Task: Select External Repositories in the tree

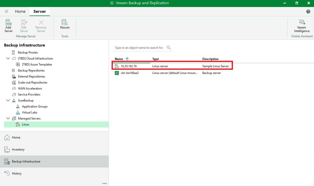Action: (x=32, y=76)
